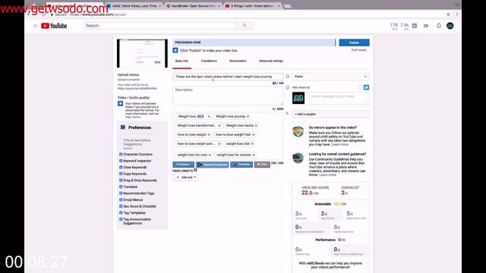The image size is (486, 273).
Task: Open the Add role dropdown
Action: pos(185,177)
